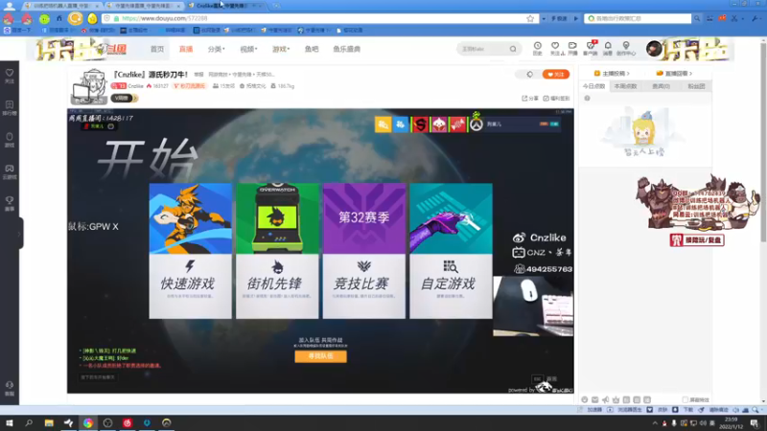Click the magnifier search icon in Douyu header

coord(513,49)
